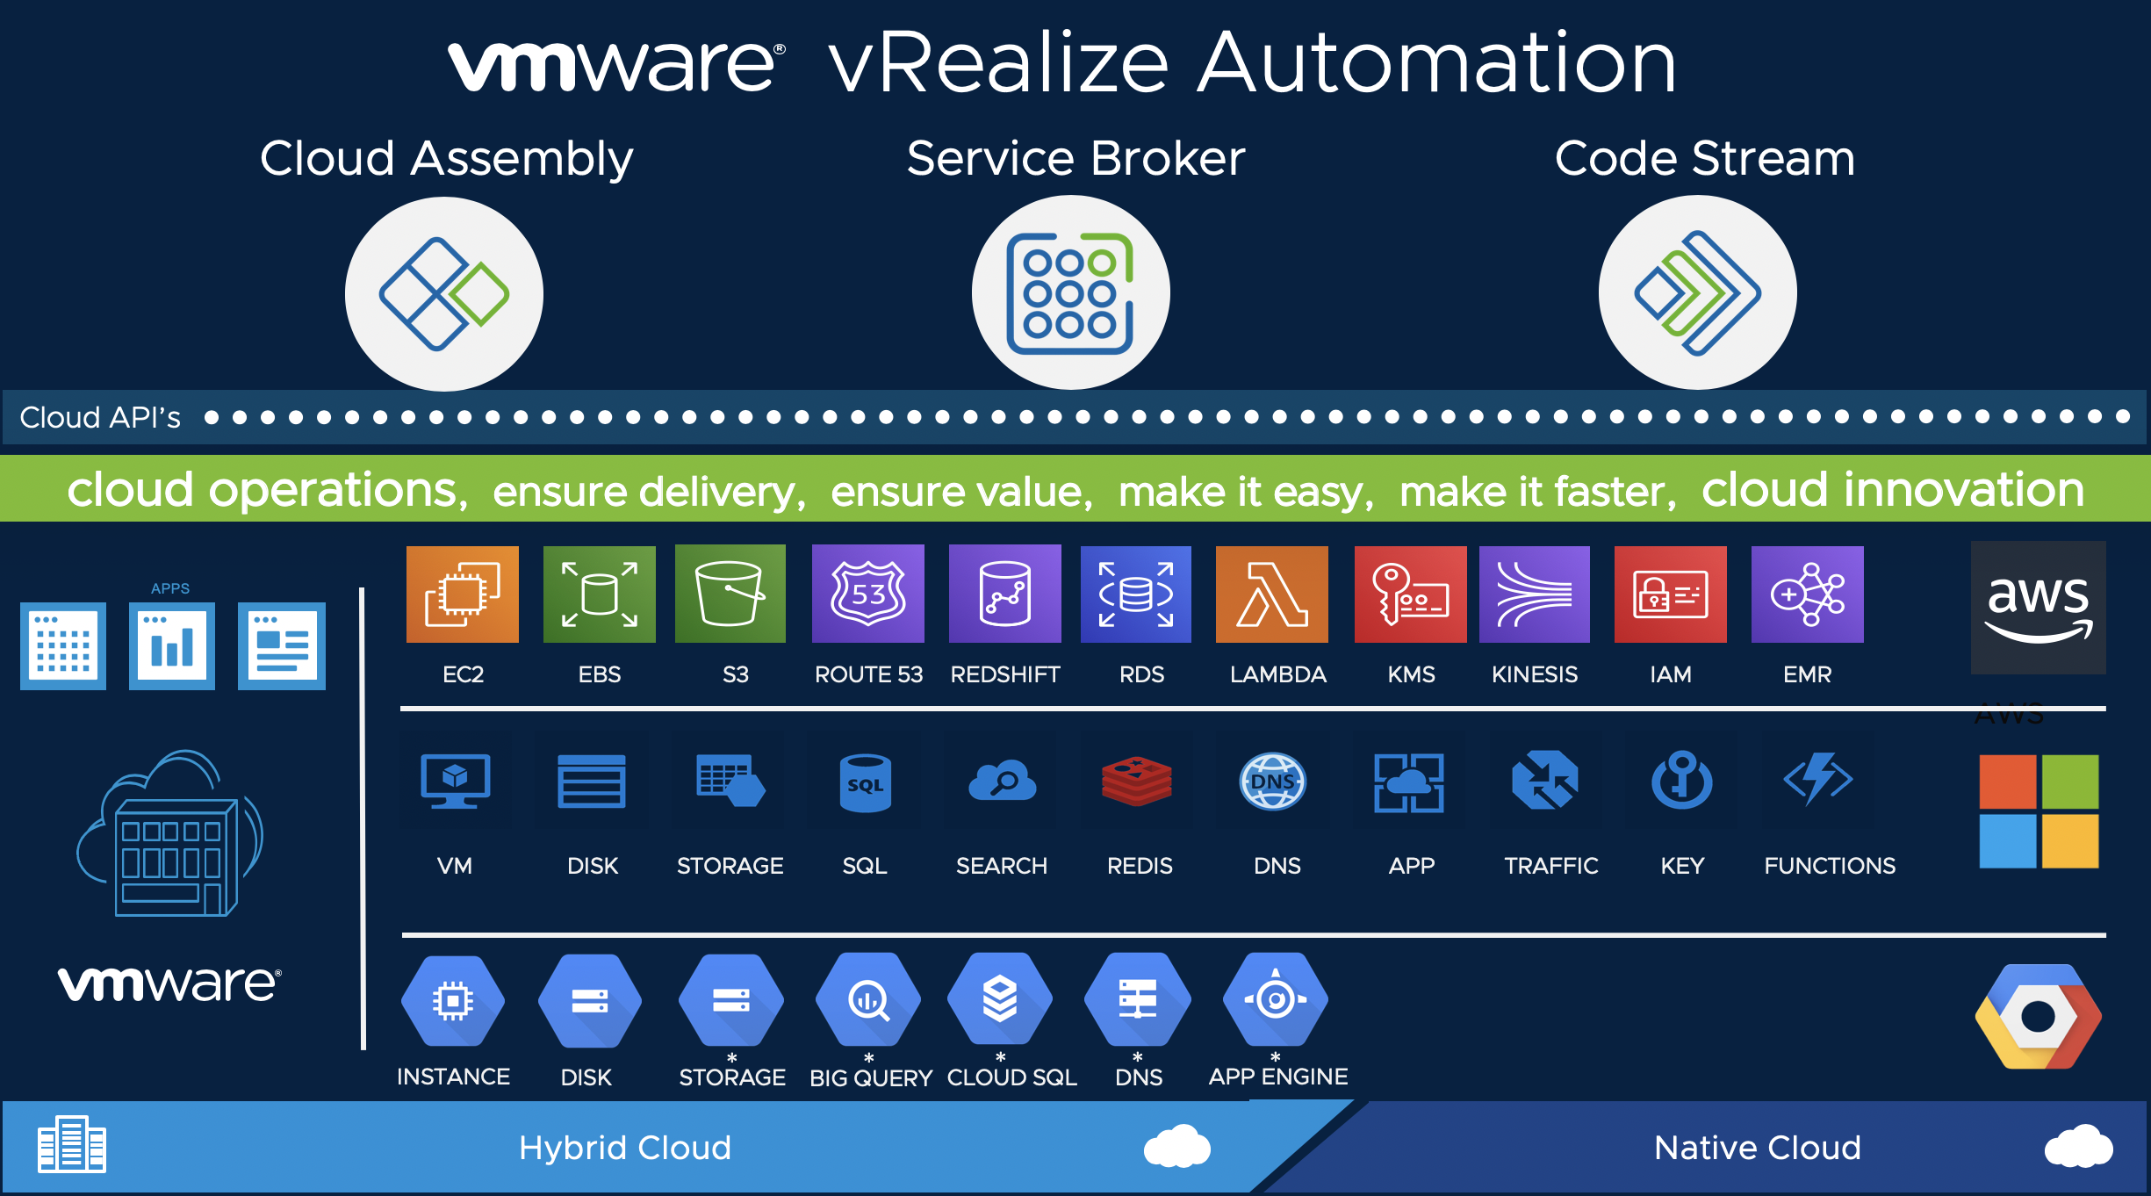Select the Hybrid Cloud banner label
This screenshot has width=2151, height=1196.
coord(625,1148)
